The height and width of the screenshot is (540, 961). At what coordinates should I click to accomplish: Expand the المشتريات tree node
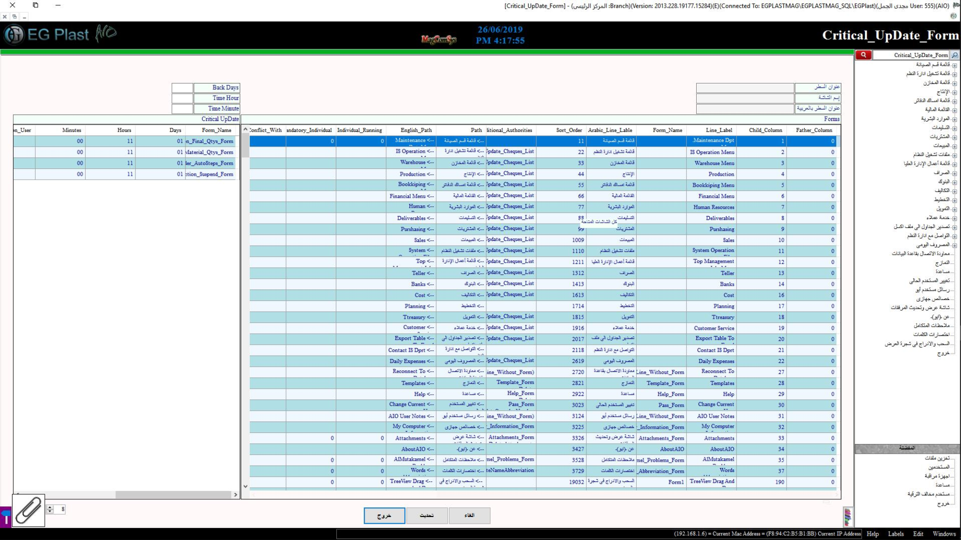click(x=954, y=137)
